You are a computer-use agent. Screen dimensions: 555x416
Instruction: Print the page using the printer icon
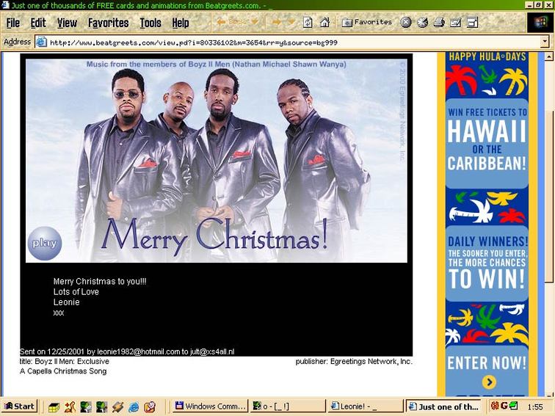pyautogui.click(x=439, y=23)
